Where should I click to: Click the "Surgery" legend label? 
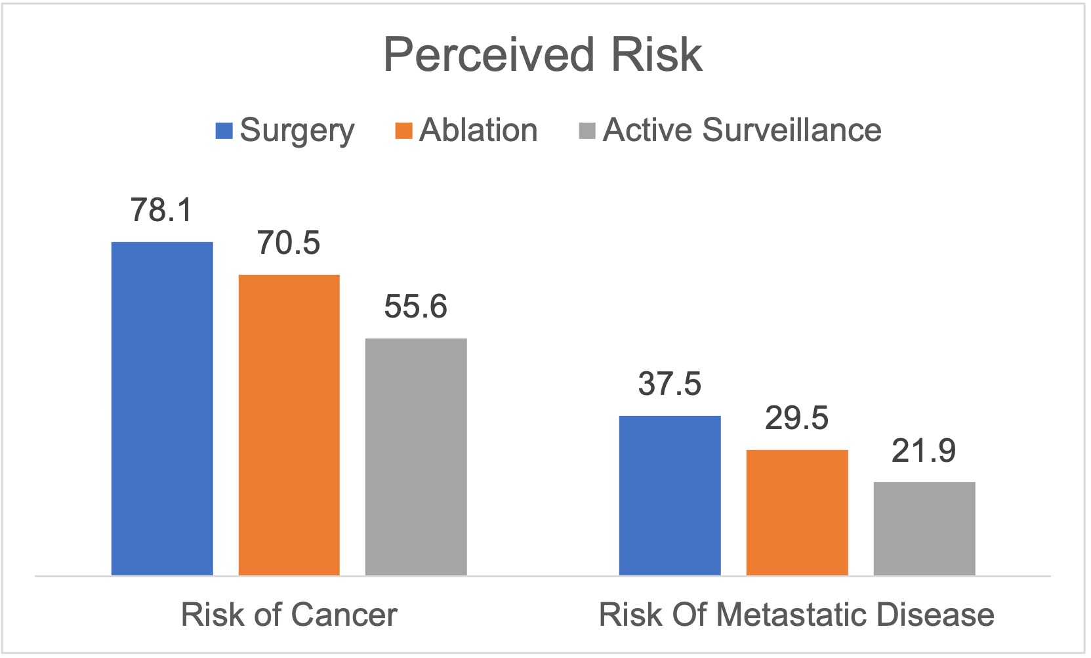[297, 131]
